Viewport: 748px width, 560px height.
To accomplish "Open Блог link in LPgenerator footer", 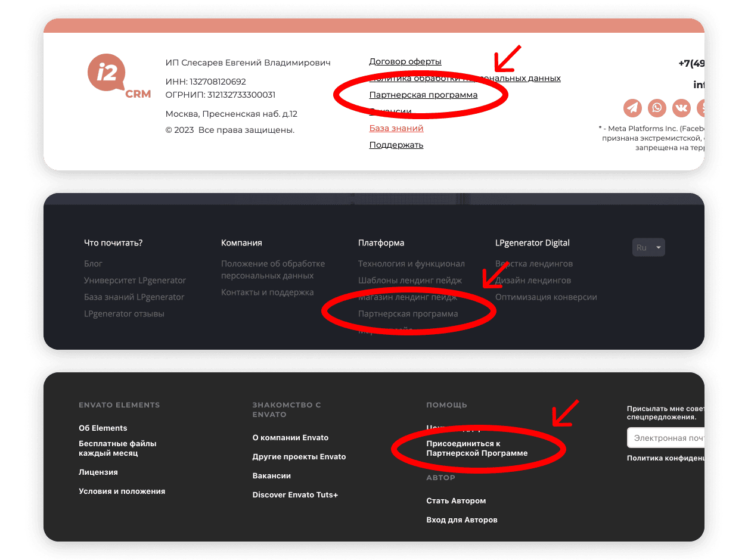I will click(94, 263).
